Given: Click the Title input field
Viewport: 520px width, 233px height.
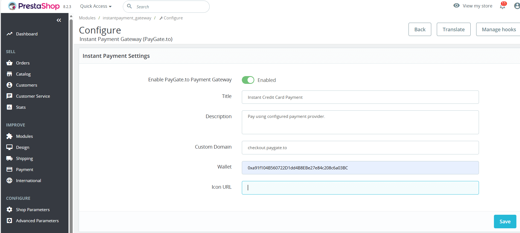Looking at the screenshot, I should pos(360,97).
